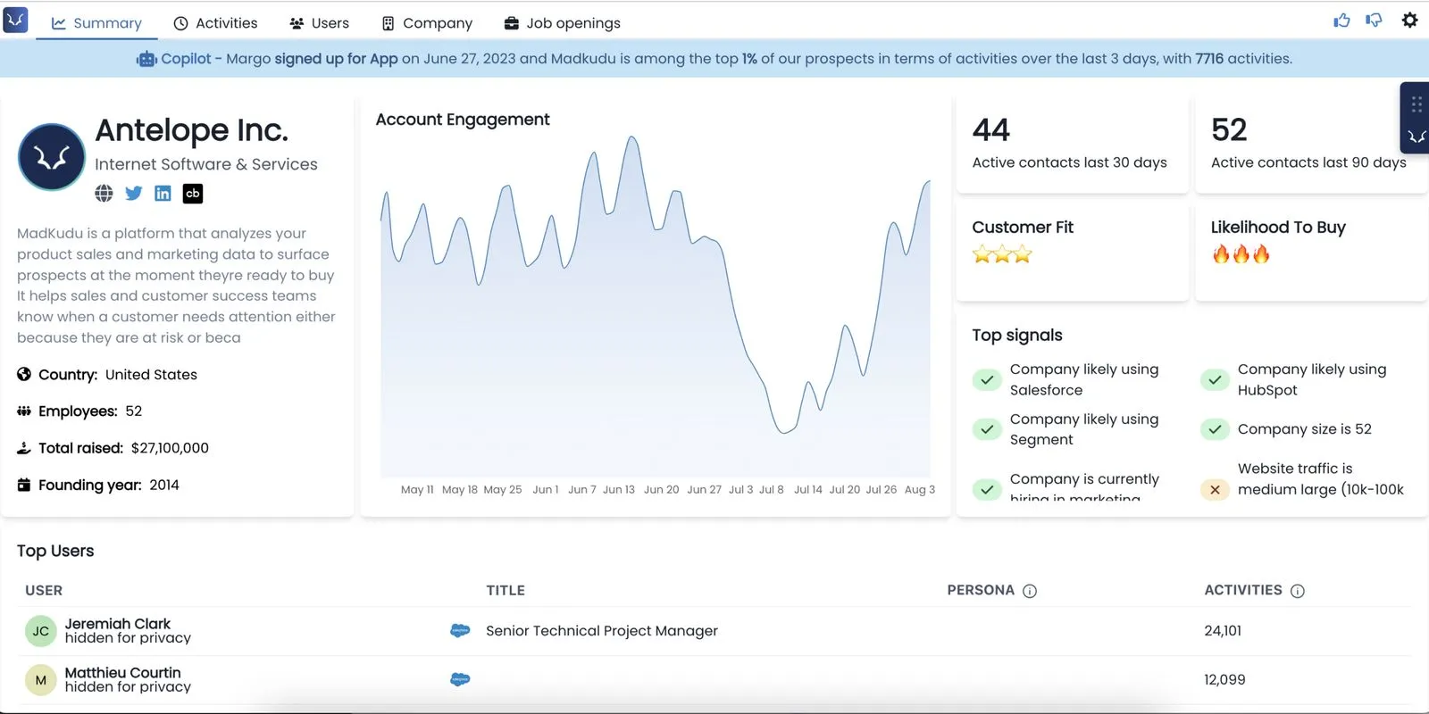
Task: Click the Customer Fit star rating
Action: 1002,254
